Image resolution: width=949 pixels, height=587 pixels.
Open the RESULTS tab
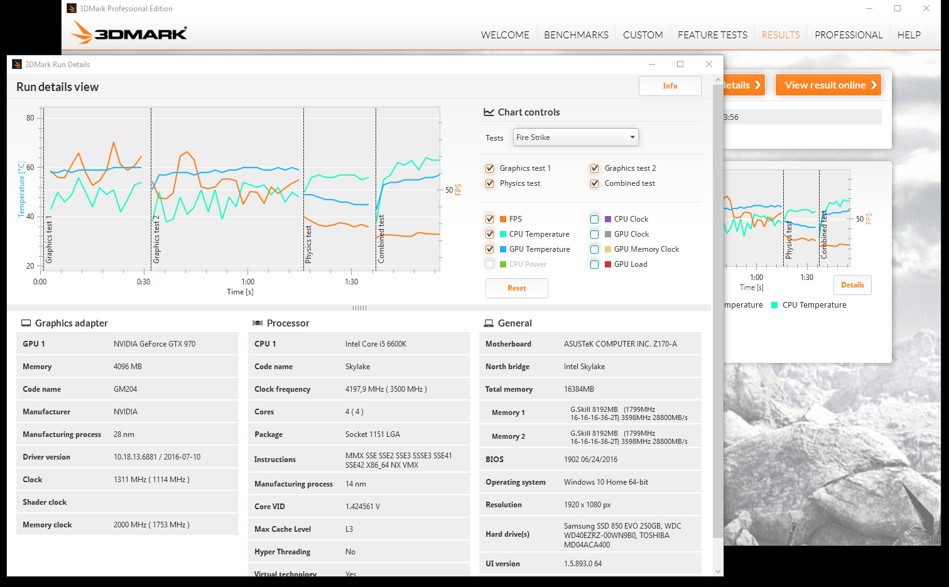[781, 35]
